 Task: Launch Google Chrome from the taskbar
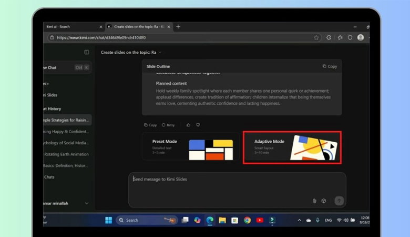[248, 220]
